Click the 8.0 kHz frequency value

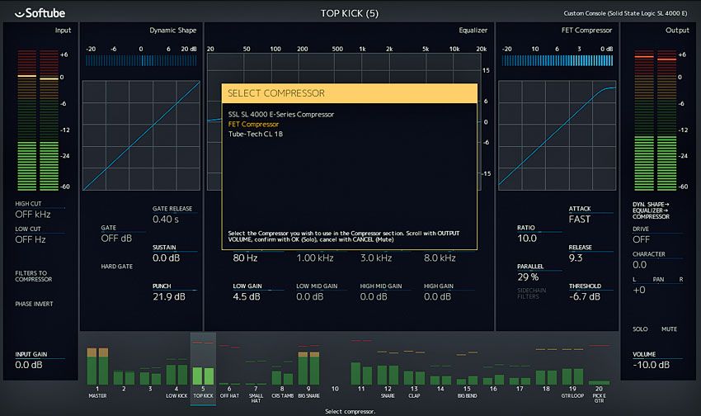click(x=440, y=258)
